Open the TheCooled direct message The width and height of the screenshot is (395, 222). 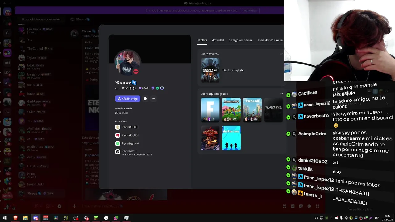coord(41,49)
